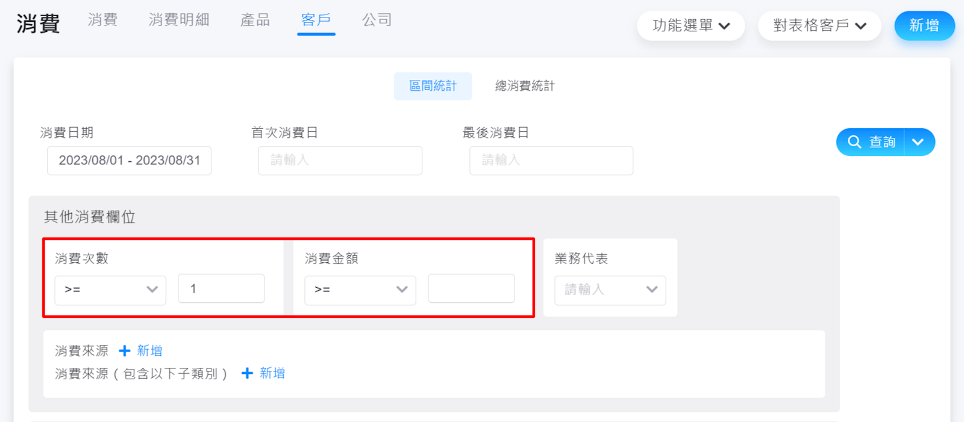Screen dimensions: 964x422
Task: Click the 消費次數 value input box
Action: coord(221,288)
